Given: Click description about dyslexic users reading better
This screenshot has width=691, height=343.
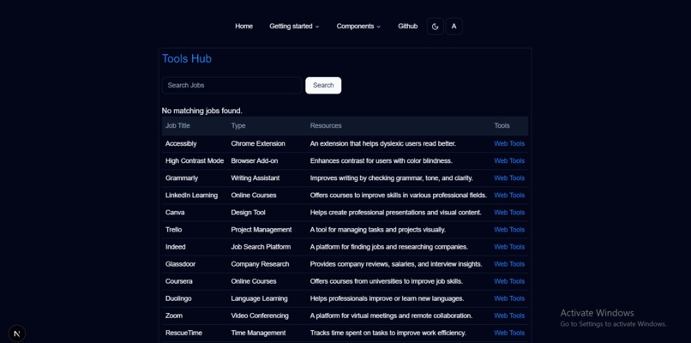Looking at the screenshot, I should [383, 144].
